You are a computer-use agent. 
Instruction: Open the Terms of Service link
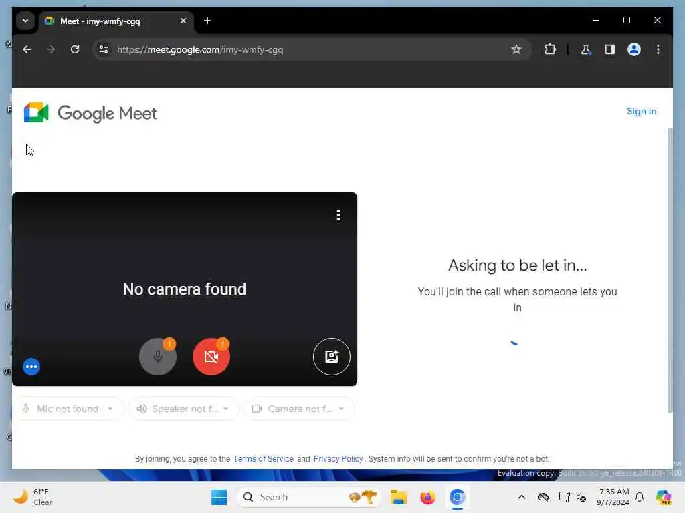264,458
